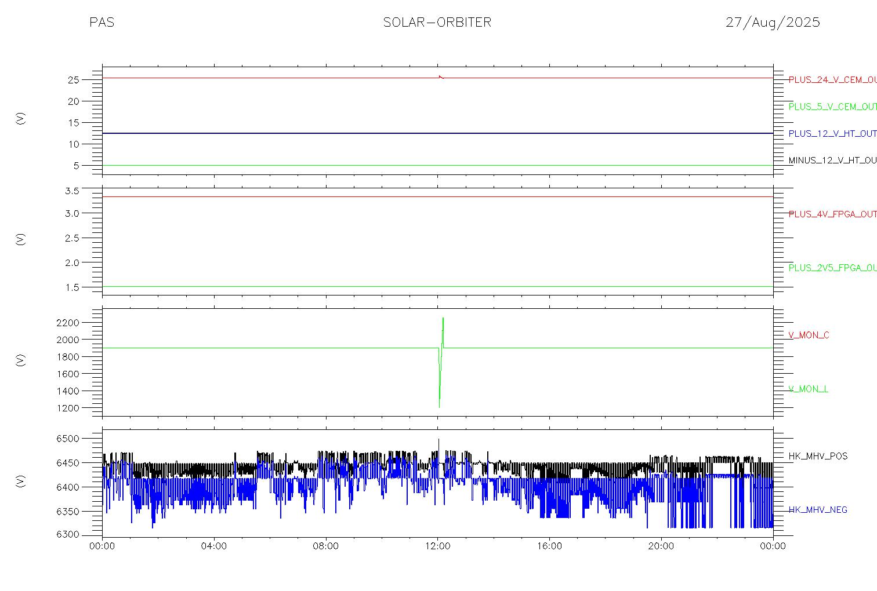Click the PLUS_24_V_CEM_OUT legend label
This screenshot has height=591, width=877.
[832, 80]
